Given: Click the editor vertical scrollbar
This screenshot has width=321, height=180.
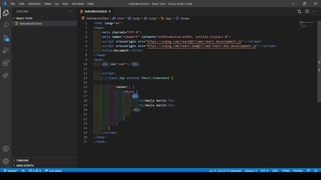Looking at the screenshot, I should point(319,61).
